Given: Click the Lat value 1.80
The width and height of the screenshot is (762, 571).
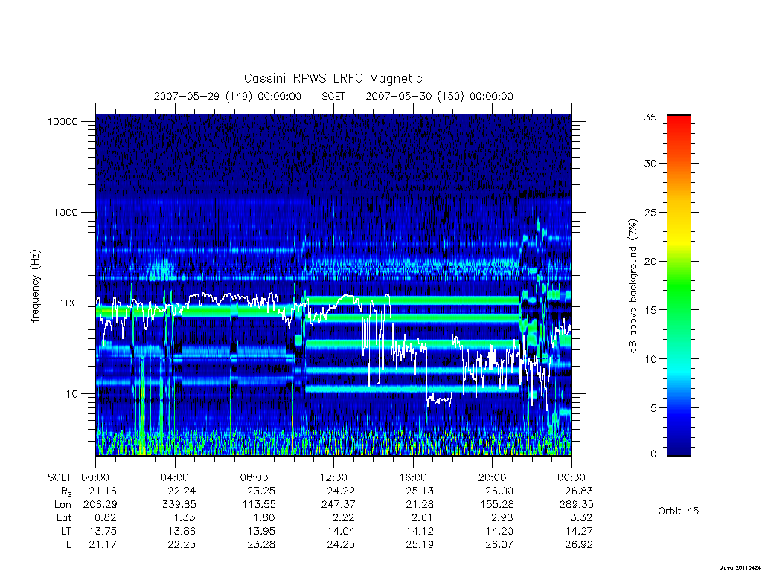Looking at the screenshot, I should [264, 518].
